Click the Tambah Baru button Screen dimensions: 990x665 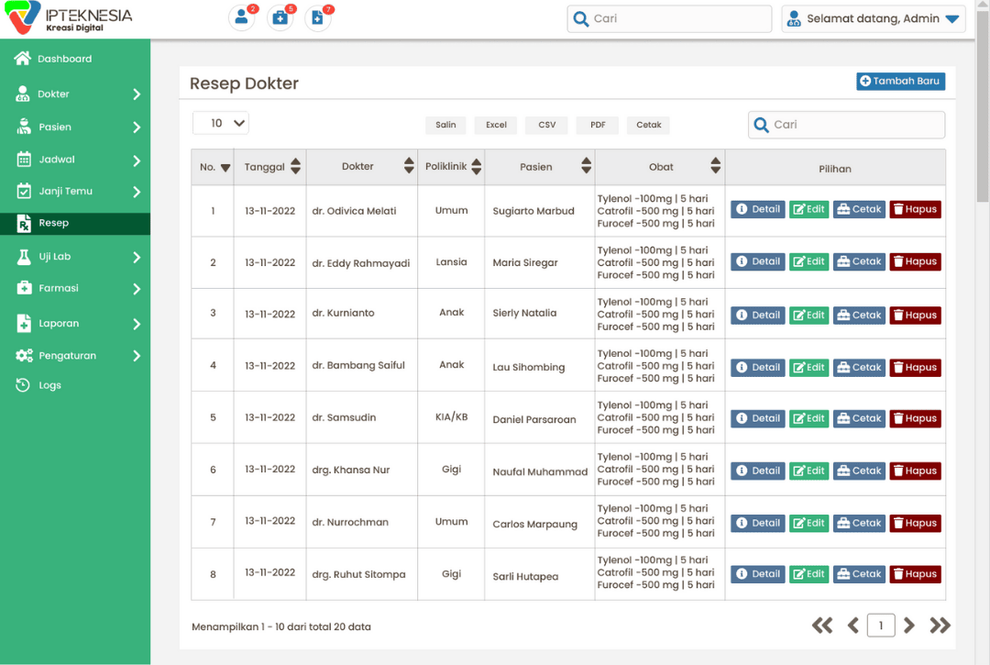coord(900,82)
